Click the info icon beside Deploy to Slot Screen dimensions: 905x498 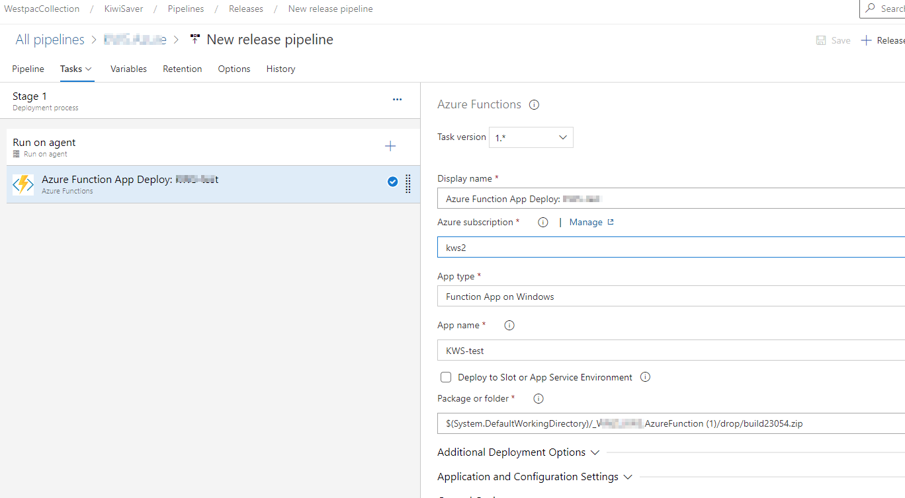(x=646, y=377)
